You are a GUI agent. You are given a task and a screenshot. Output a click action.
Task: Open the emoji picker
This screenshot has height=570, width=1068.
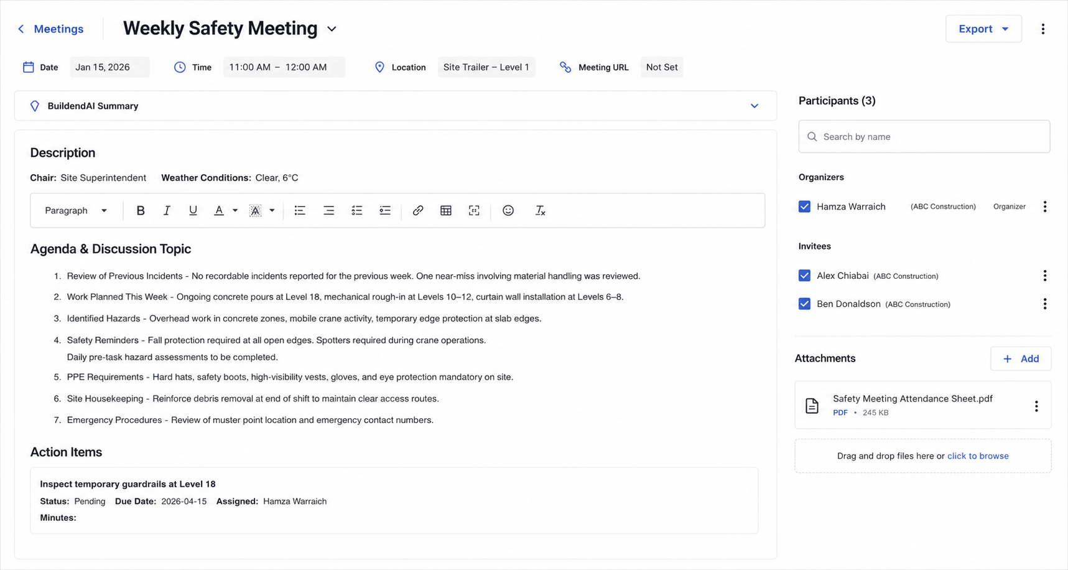(x=508, y=210)
